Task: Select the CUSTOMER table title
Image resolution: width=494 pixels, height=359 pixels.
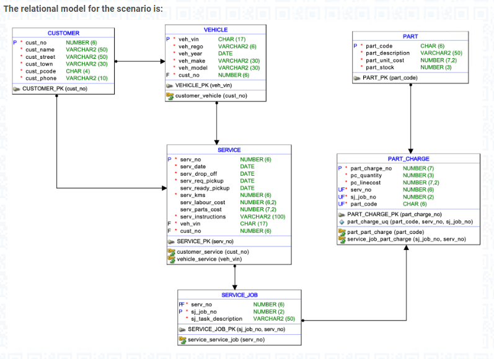Action: point(63,33)
